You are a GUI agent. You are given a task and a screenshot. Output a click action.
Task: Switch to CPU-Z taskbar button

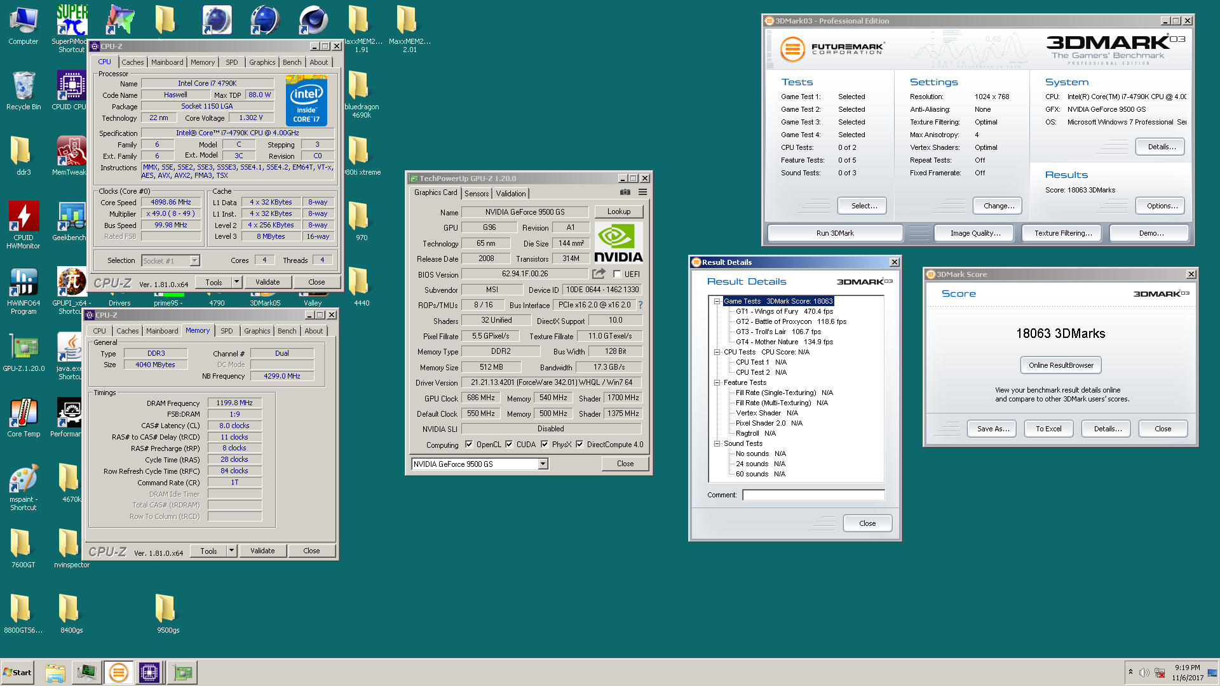149,673
